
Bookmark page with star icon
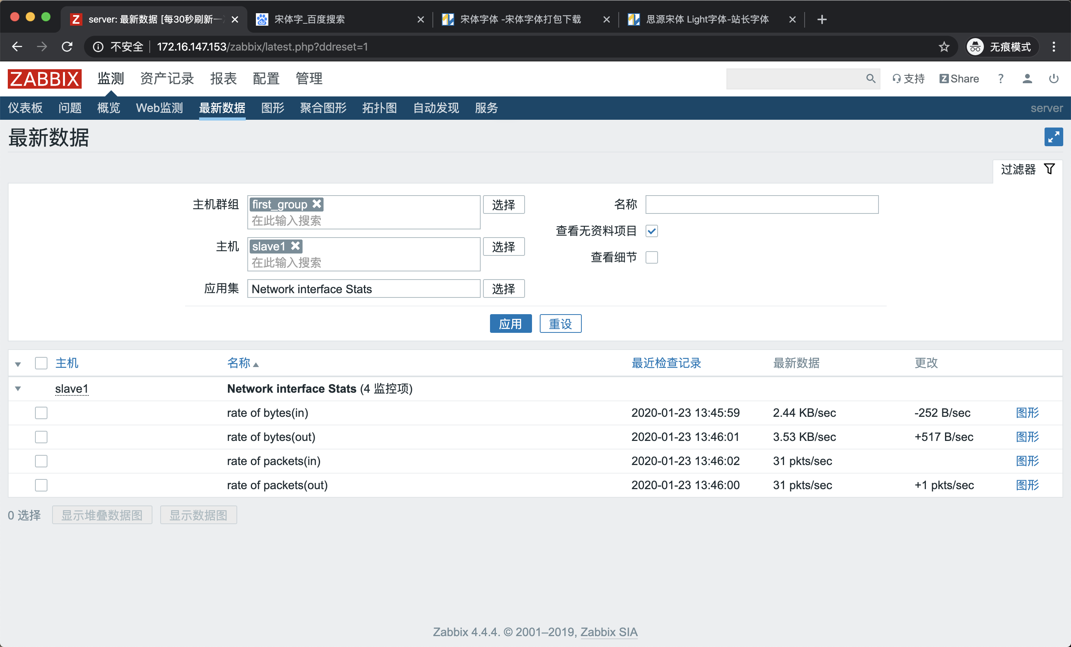click(x=944, y=47)
